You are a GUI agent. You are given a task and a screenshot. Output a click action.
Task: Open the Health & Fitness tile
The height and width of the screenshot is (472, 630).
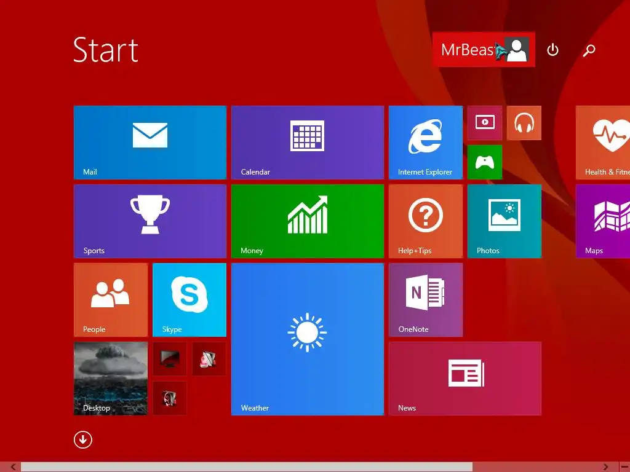click(x=603, y=143)
